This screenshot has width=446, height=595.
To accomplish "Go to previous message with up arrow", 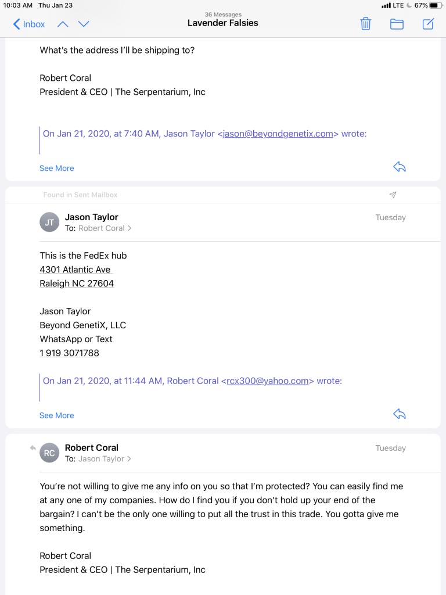I will 63,24.
